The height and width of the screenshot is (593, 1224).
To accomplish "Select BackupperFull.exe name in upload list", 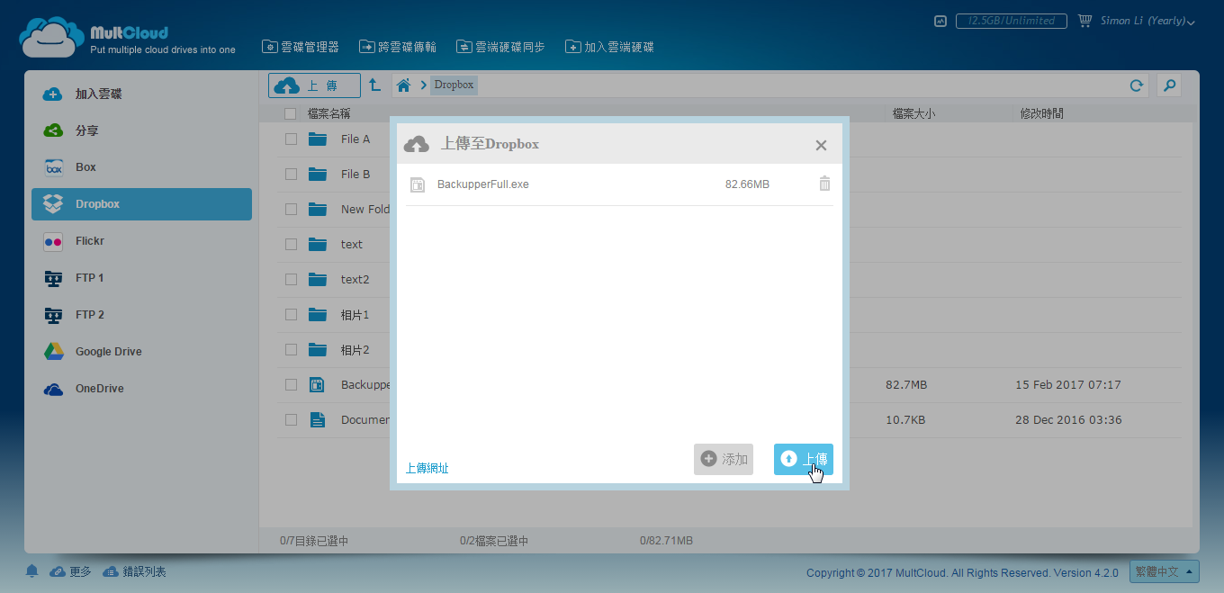I will pos(483,184).
